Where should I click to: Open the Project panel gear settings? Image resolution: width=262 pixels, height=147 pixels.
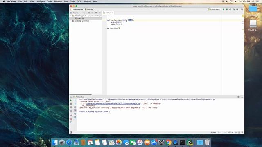tap(96, 13)
